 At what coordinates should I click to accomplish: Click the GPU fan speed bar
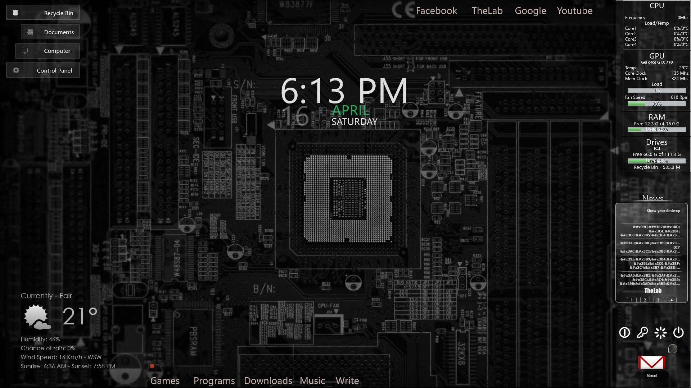pos(656,104)
